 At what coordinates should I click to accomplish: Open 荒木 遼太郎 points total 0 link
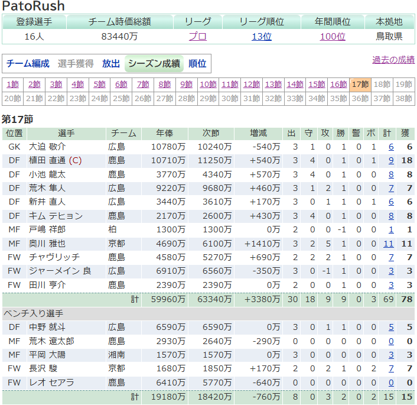(x=391, y=341)
